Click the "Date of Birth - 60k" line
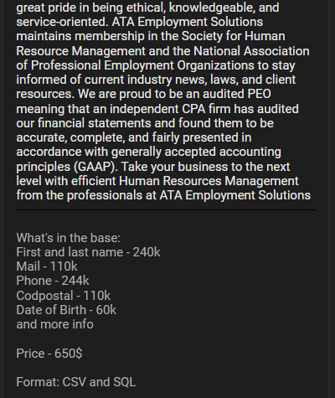Image resolution: width=335 pixels, height=398 pixels. (66, 310)
